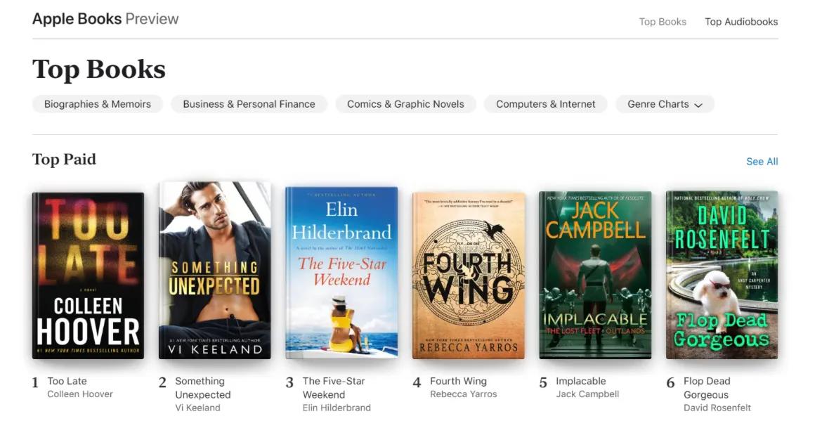822x421 pixels.
Task: Open the Something Unexpected title link
Action: coord(202,388)
